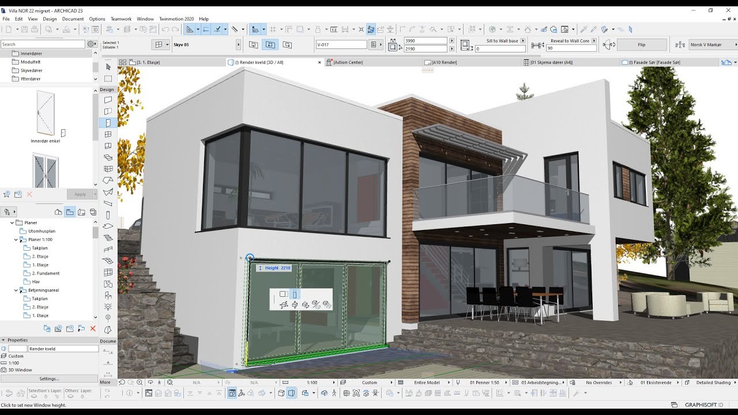Image resolution: width=738 pixels, height=415 pixels.
Task: Collapse the Properties panel section
Action: [x=3, y=340]
